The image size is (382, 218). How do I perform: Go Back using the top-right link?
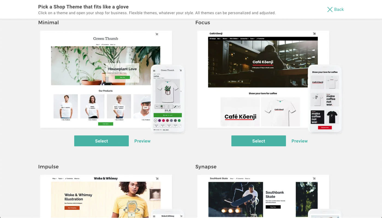[339, 10]
